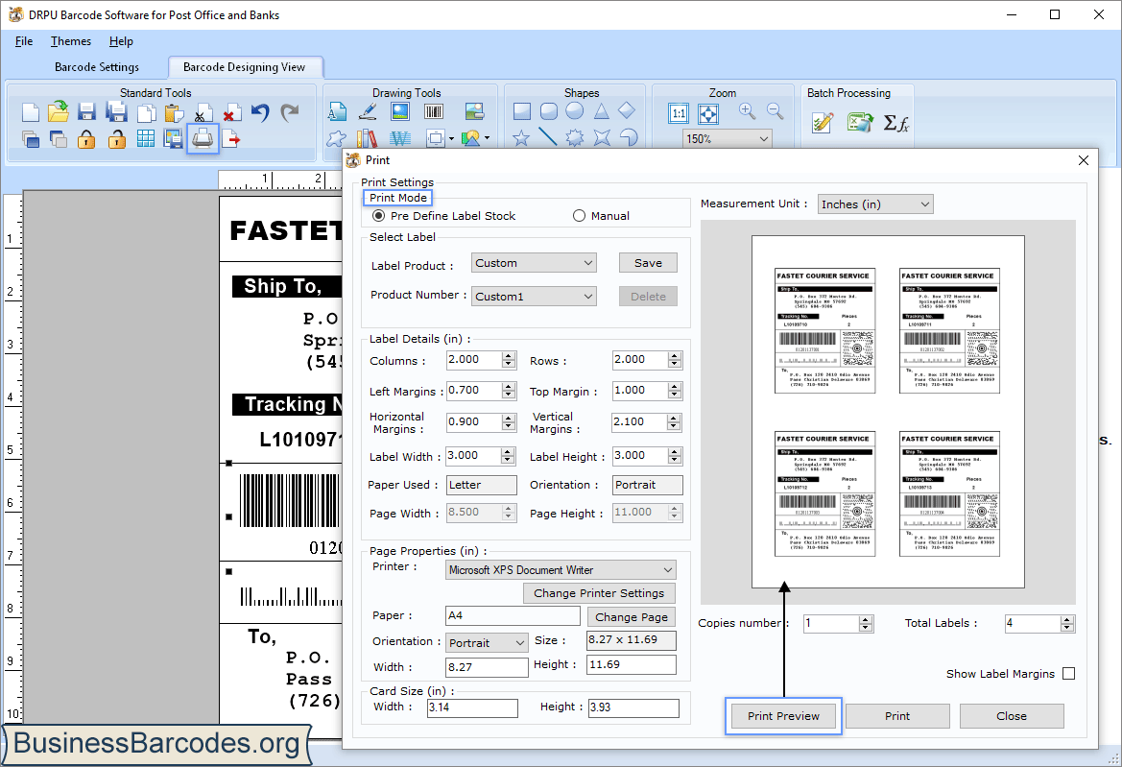Increase the Rows value with up stepper

(675, 355)
